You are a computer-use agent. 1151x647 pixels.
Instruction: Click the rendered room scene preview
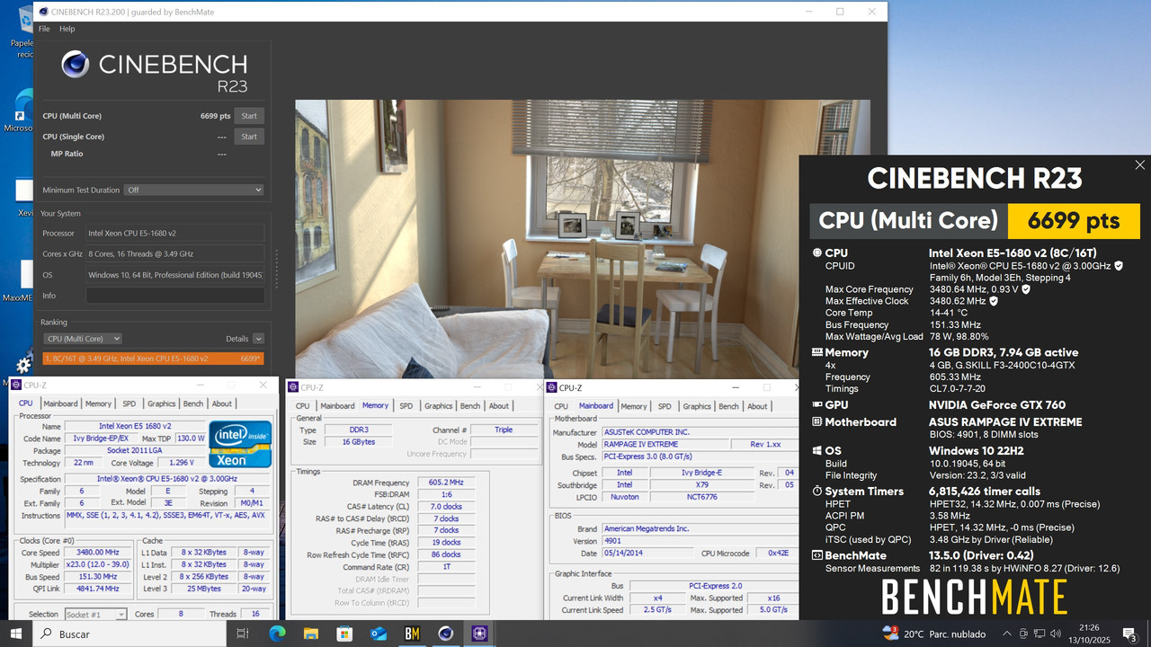click(x=583, y=239)
